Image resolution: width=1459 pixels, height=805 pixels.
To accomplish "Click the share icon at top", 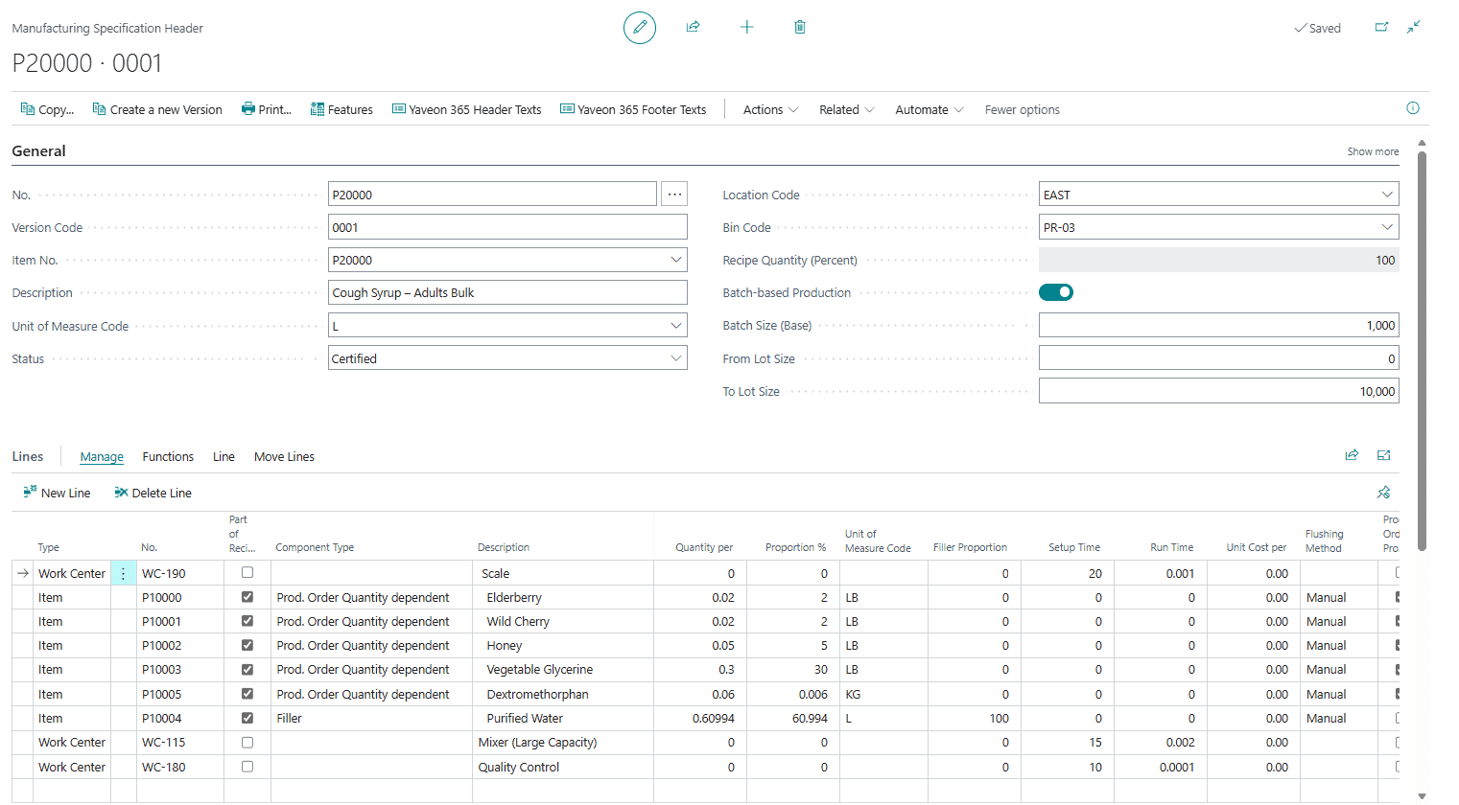I will pos(693,27).
